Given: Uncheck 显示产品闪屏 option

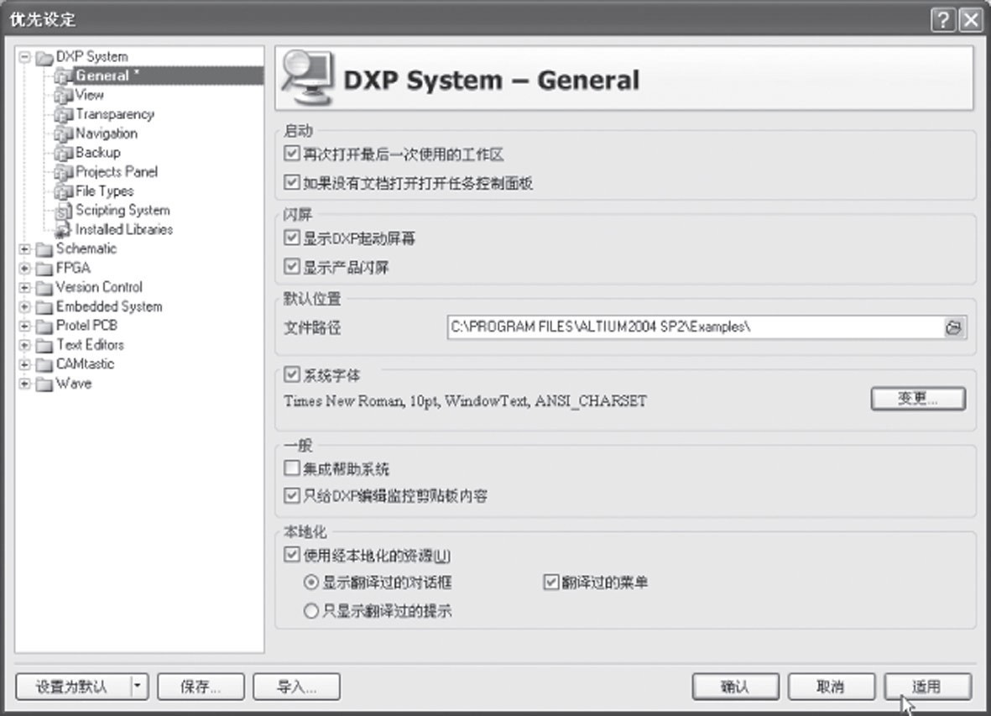Looking at the screenshot, I should [x=291, y=267].
